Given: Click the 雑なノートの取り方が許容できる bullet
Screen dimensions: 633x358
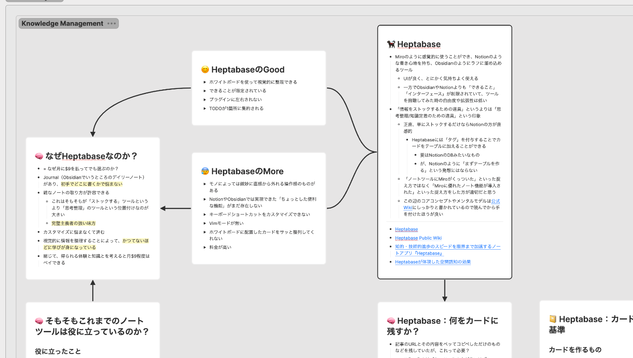Looking at the screenshot, I should click(x=76, y=193).
